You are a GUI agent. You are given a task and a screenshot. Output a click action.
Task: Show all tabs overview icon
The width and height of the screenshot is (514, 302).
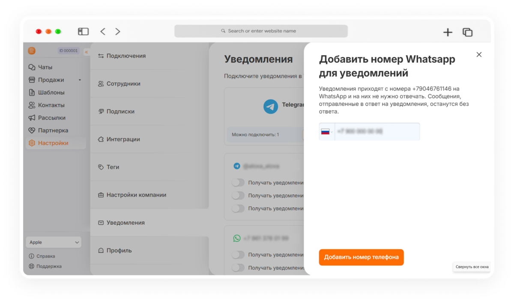tap(467, 32)
